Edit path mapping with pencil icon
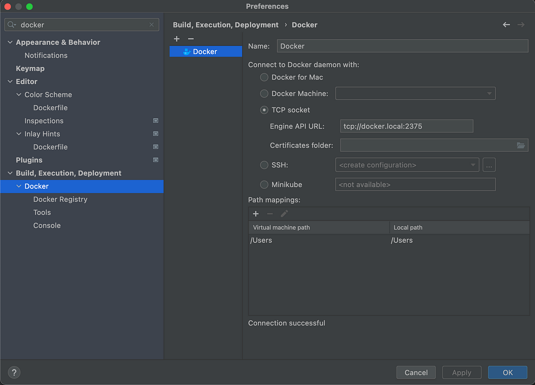Viewport: 535px width, 385px height. (x=284, y=214)
